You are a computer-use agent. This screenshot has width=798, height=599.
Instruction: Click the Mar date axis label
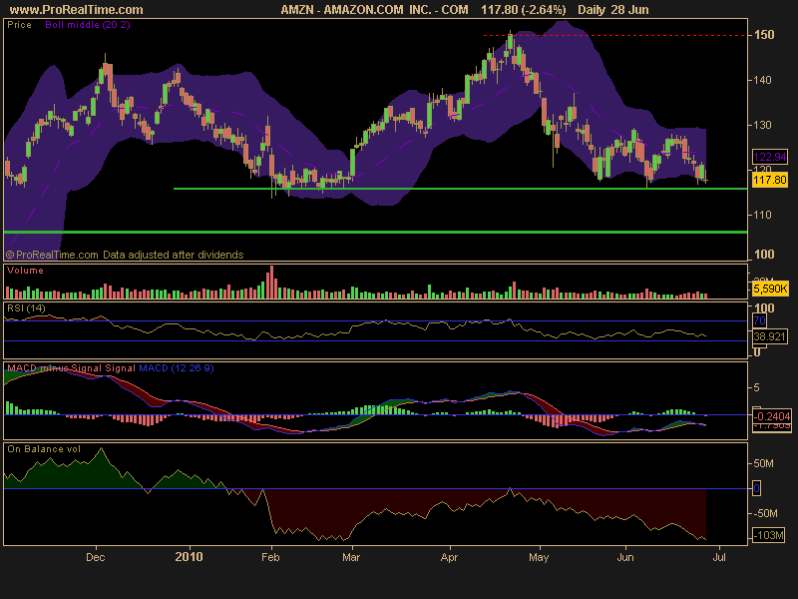click(x=351, y=557)
